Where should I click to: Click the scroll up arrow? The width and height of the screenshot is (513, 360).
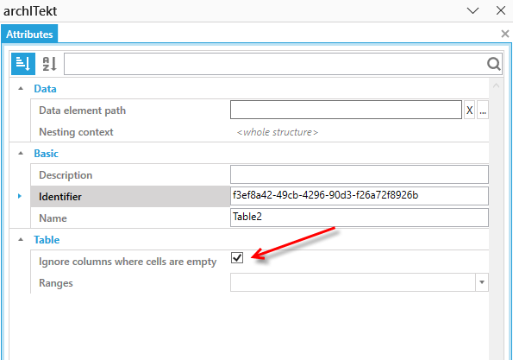coord(496,86)
